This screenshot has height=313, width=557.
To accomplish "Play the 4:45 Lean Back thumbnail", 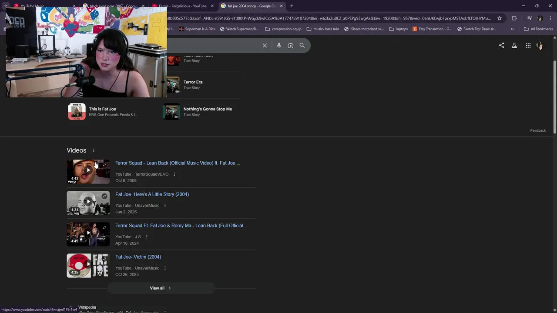I will [x=88, y=234].
